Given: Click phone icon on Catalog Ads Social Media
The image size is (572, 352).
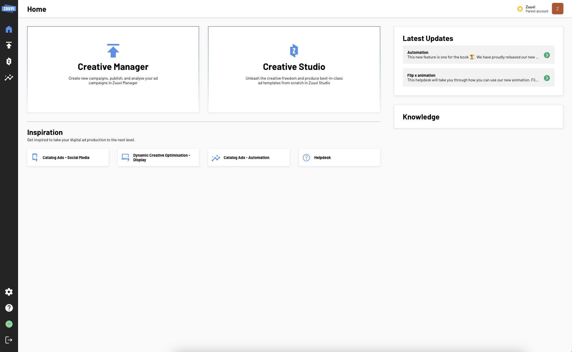Looking at the screenshot, I should [35, 158].
